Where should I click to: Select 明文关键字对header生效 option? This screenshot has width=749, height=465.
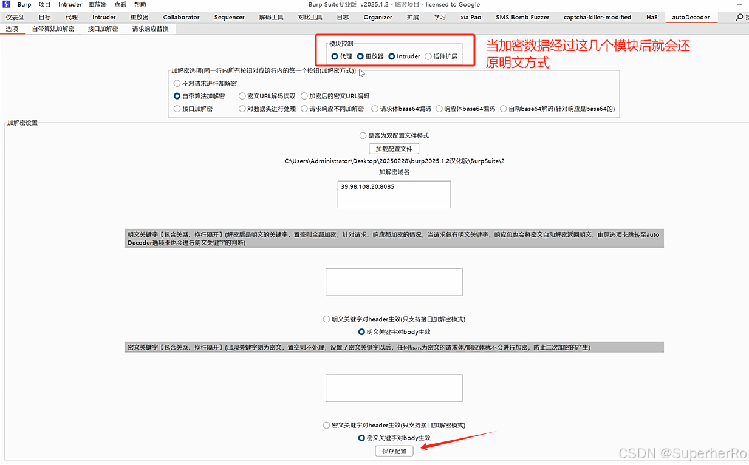tap(394, 319)
